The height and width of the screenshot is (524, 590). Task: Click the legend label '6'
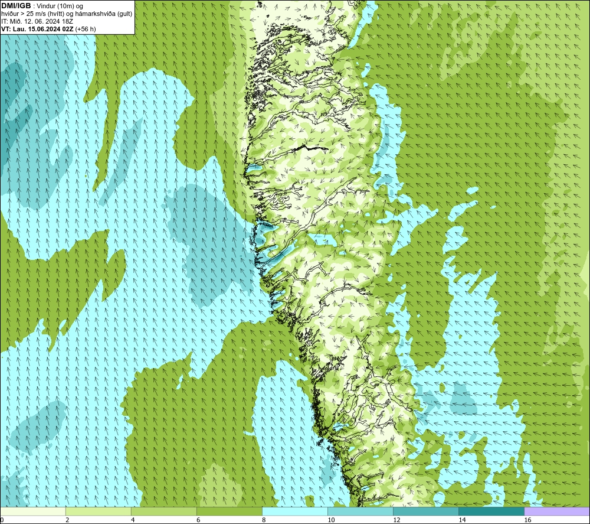(x=198, y=520)
